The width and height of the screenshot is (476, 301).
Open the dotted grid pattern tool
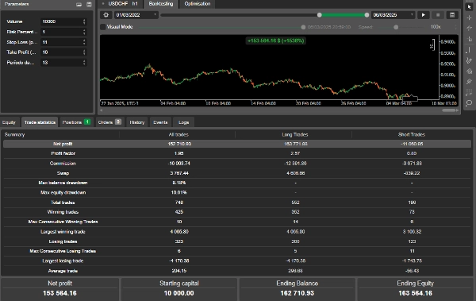pos(469,92)
